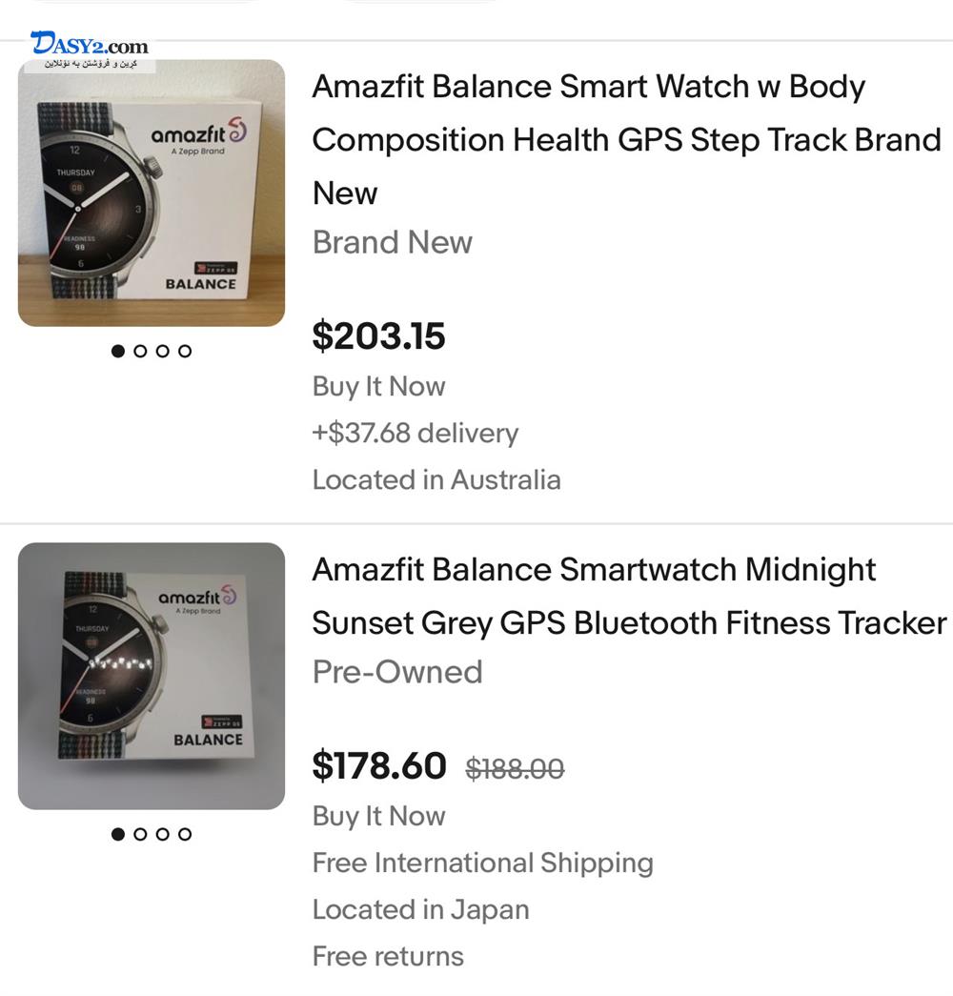The height and width of the screenshot is (996, 953).
Task: Select third image dot under brand new listing photo
Action: click(x=162, y=351)
